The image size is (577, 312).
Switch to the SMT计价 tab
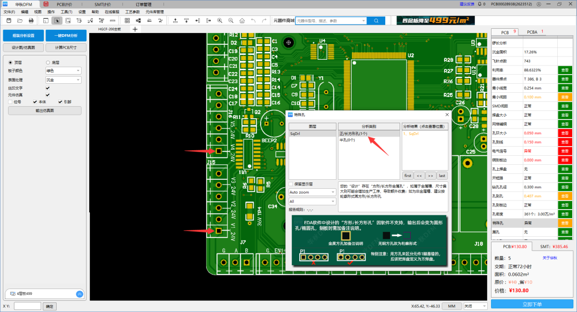pos(102,4)
